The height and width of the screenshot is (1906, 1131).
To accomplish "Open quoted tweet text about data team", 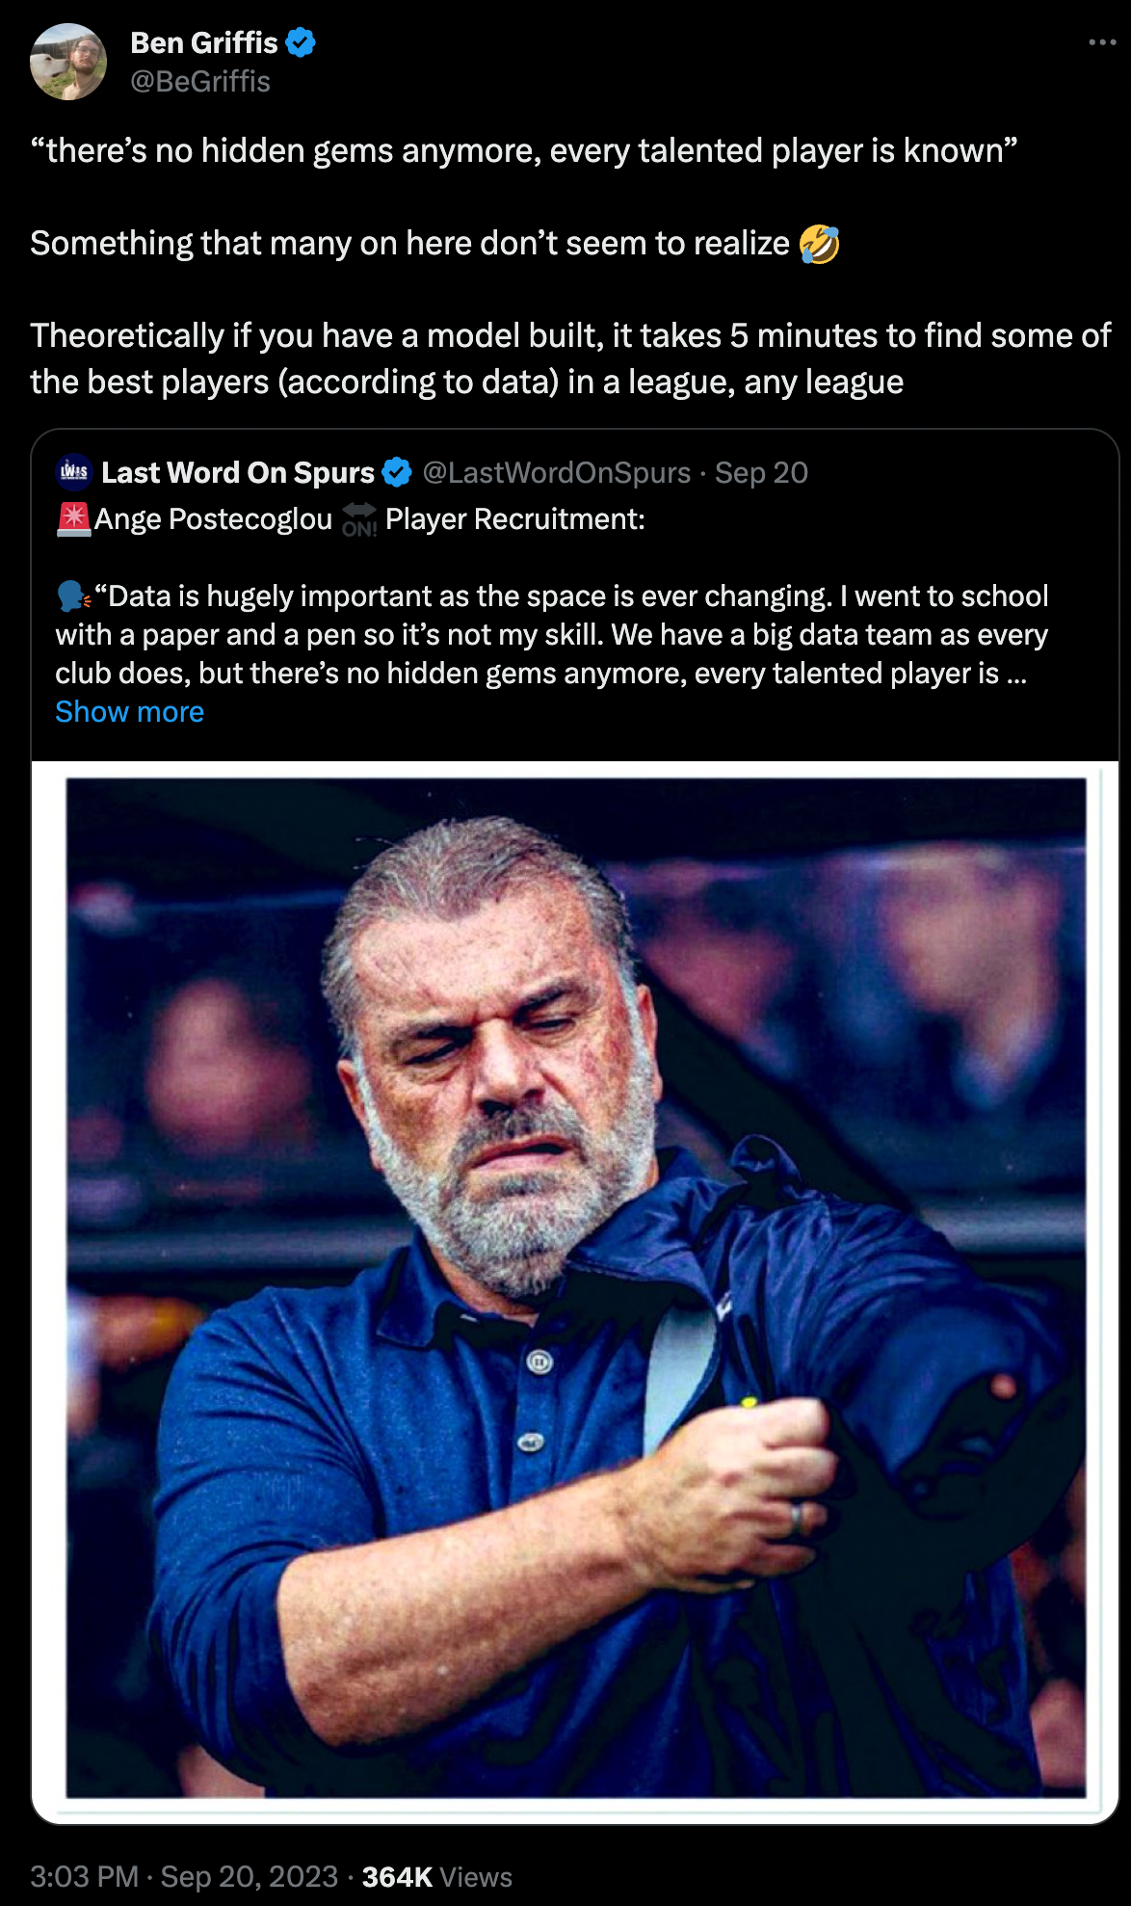I will pyautogui.click(x=552, y=635).
